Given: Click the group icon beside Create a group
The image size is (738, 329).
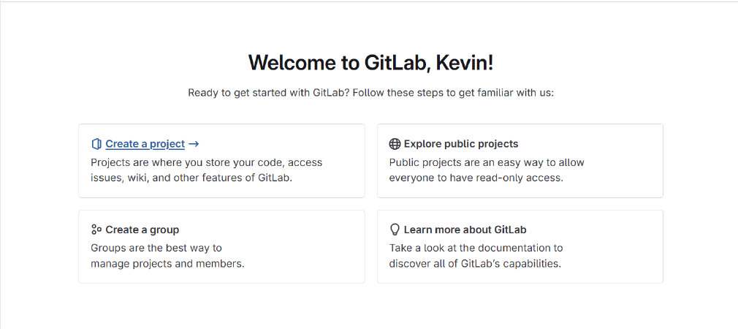Looking at the screenshot, I should click(x=96, y=230).
